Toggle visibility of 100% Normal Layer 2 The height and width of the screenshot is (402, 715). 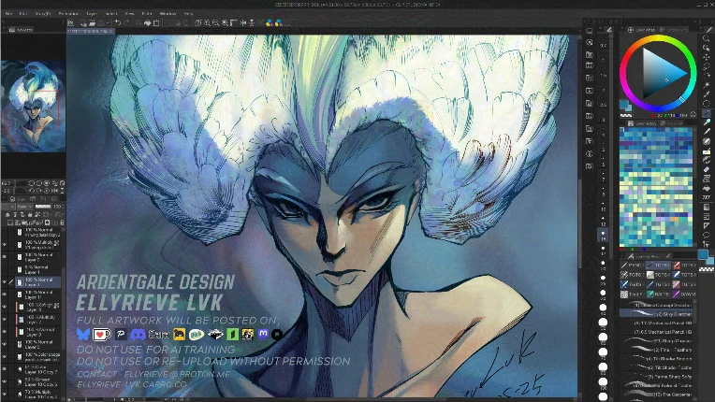(5, 257)
